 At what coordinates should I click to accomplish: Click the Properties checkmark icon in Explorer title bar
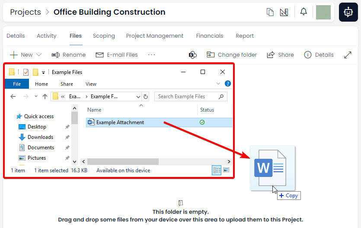pyautogui.click(x=26, y=72)
